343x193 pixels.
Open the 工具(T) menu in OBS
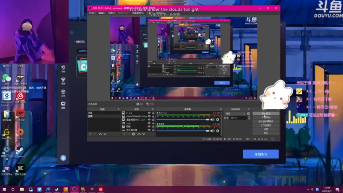click(x=150, y=13)
